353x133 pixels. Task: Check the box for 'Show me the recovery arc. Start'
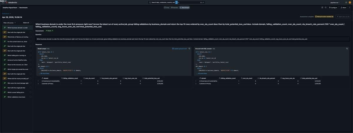pyautogui.click(x=31, y=64)
